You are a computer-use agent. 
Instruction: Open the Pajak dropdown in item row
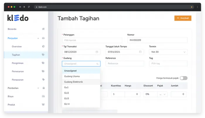pyautogui.click(x=162, y=94)
